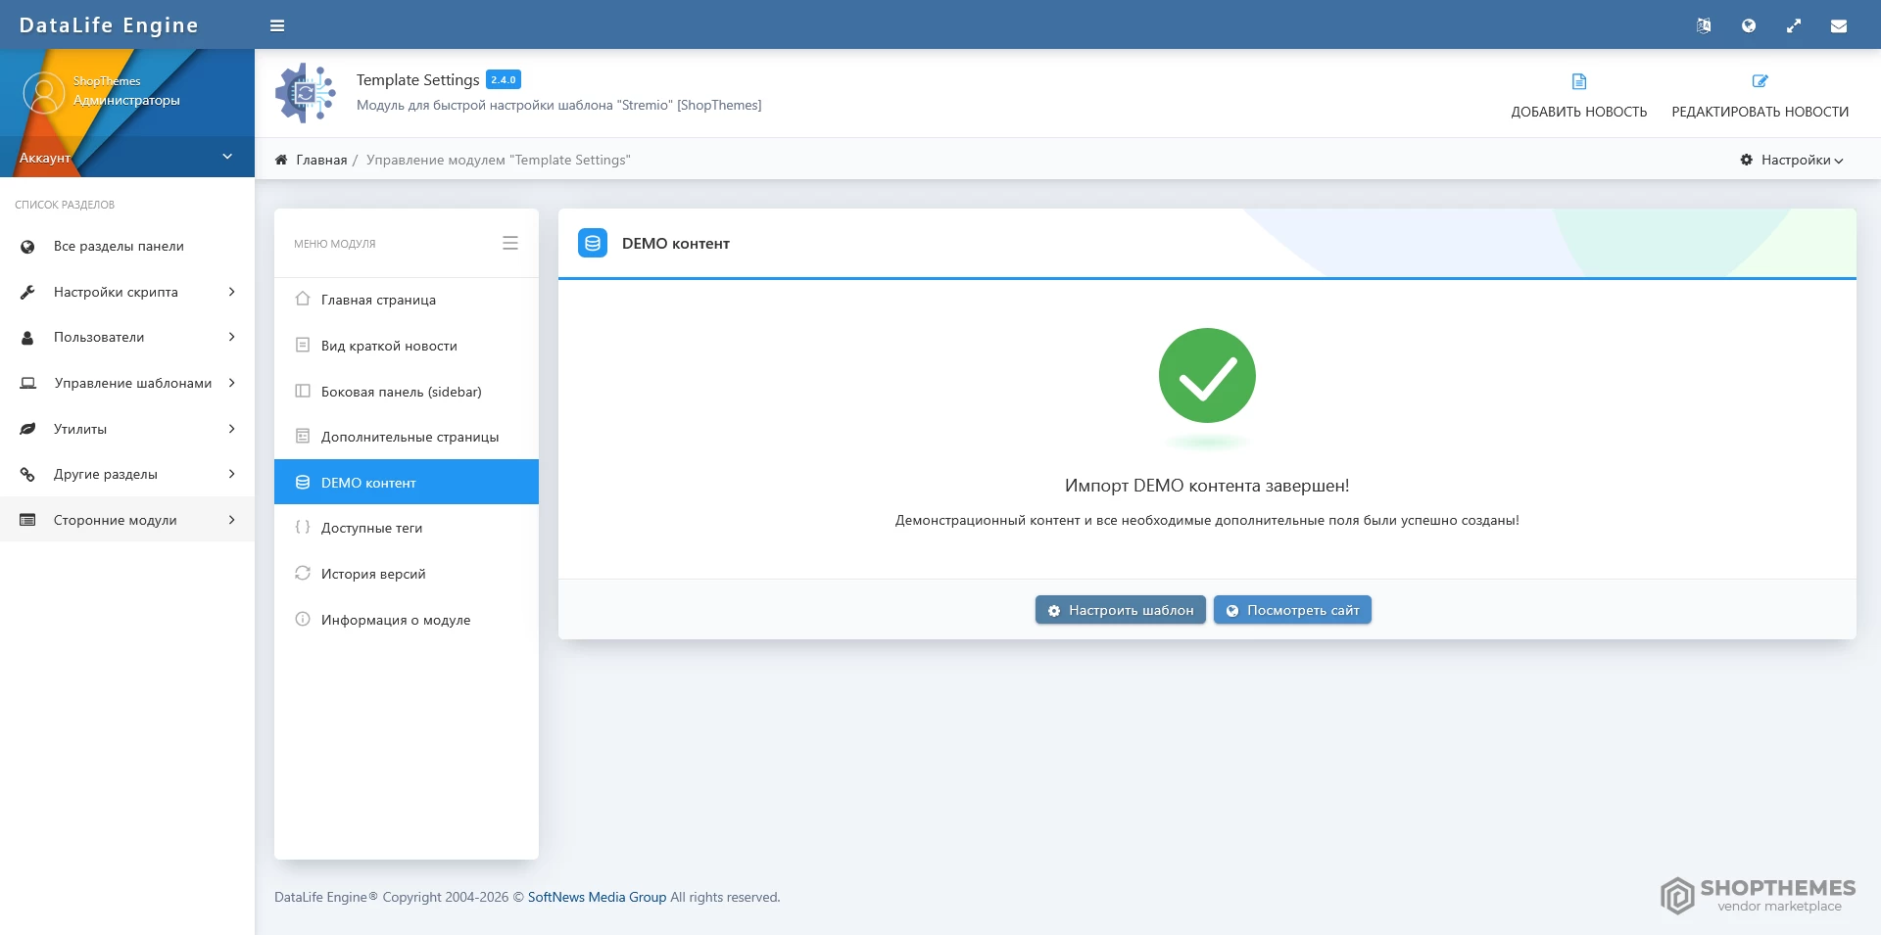
Task: Click the hamburger sidebar toggle in top bar
Action: click(x=277, y=25)
